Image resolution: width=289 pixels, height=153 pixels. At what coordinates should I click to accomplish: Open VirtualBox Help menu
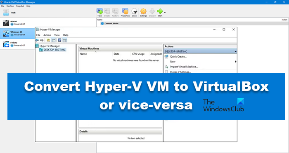pyautogui.click(x=28, y=6)
